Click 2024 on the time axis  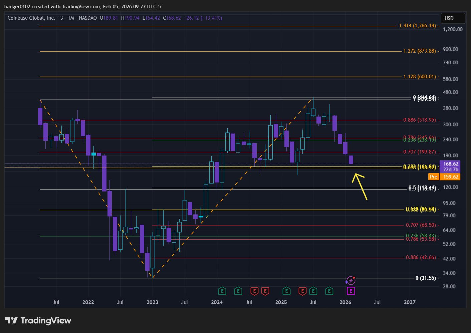tap(217, 302)
